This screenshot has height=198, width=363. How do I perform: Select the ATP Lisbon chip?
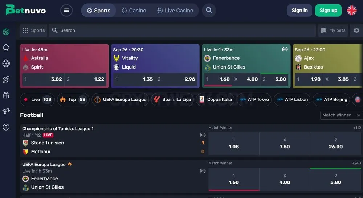click(x=292, y=99)
